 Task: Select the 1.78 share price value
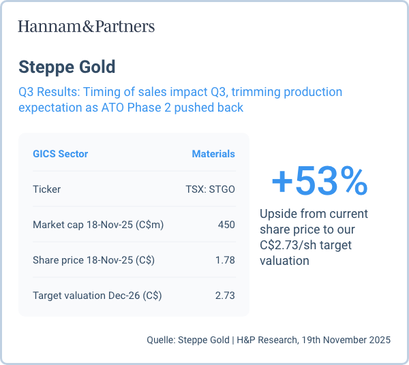click(225, 260)
